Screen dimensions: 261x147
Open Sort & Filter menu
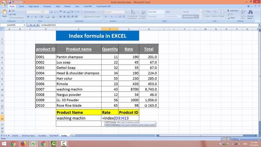[x=243, y=14]
